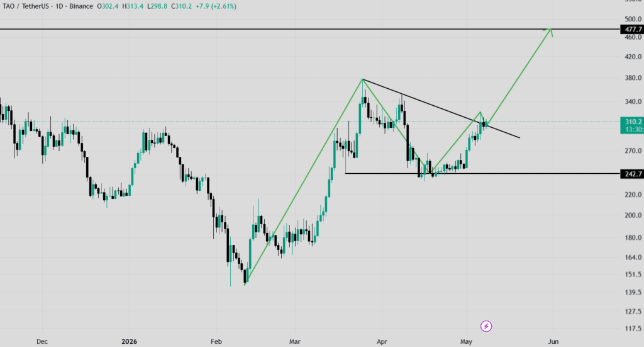
Task: Click the Binance exchange label
Action: click(81, 6)
